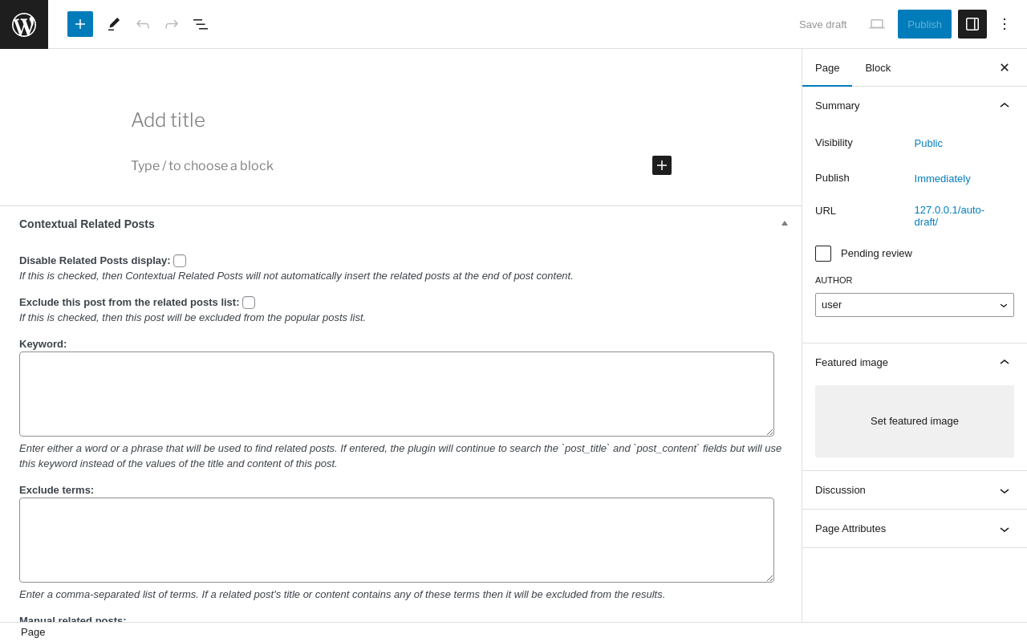Screen dimensions: 1027x642
Task: Open the block inserter plus button
Action: 80,24
